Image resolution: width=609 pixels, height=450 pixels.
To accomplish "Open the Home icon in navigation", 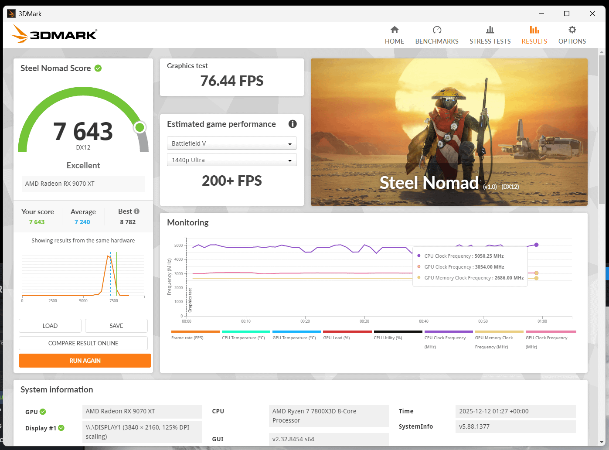I will pos(395,30).
